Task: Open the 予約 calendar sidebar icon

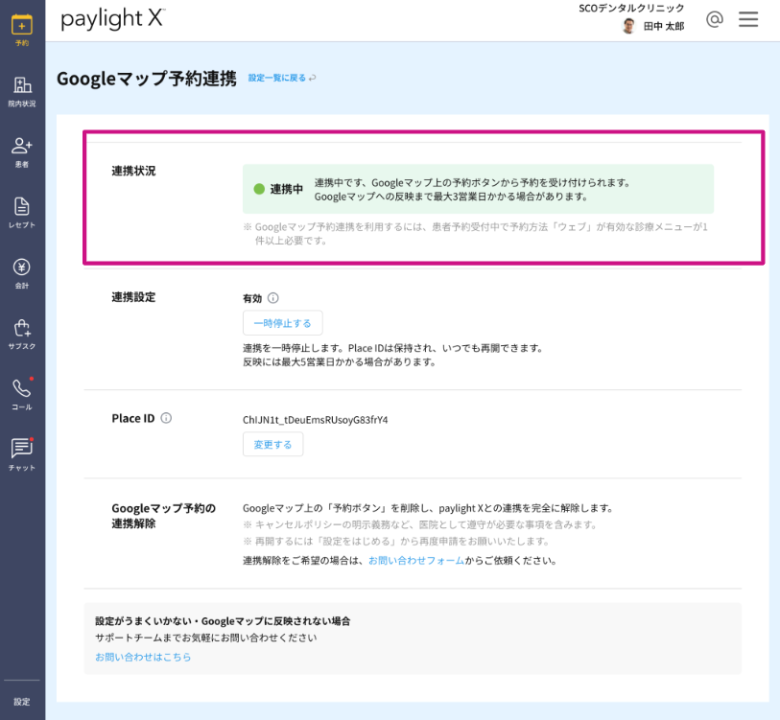Action: [x=22, y=31]
